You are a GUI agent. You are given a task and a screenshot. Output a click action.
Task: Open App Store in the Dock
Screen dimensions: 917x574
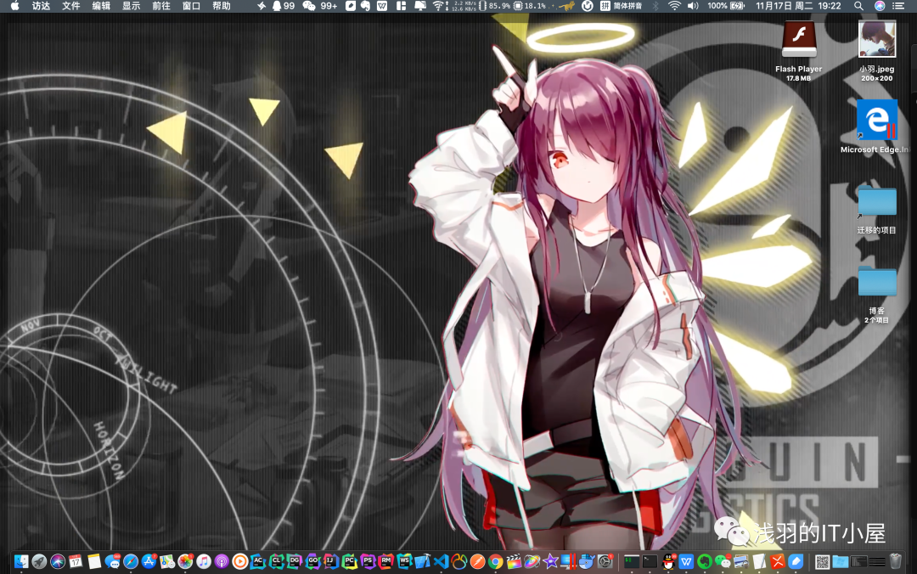[149, 562]
